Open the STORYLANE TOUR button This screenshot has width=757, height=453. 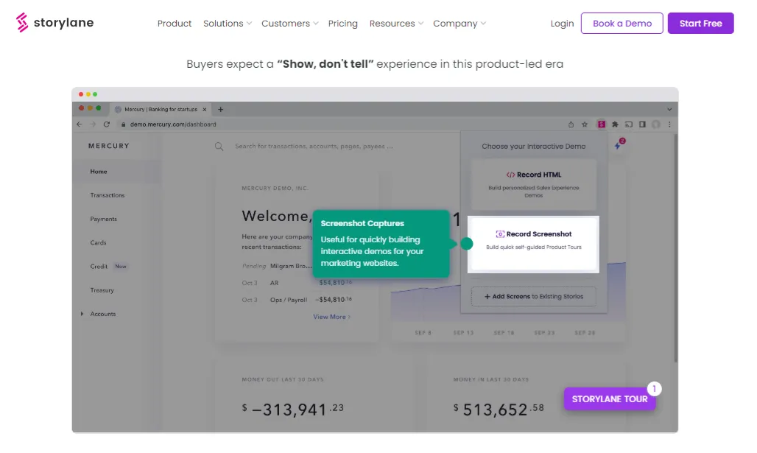(x=610, y=399)
